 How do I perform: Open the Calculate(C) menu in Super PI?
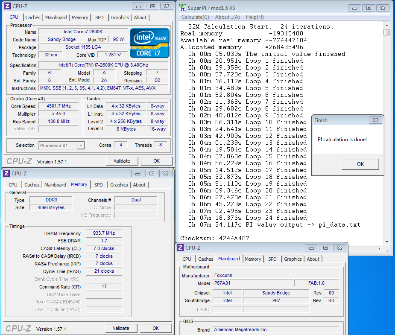[x=195, y=17]
